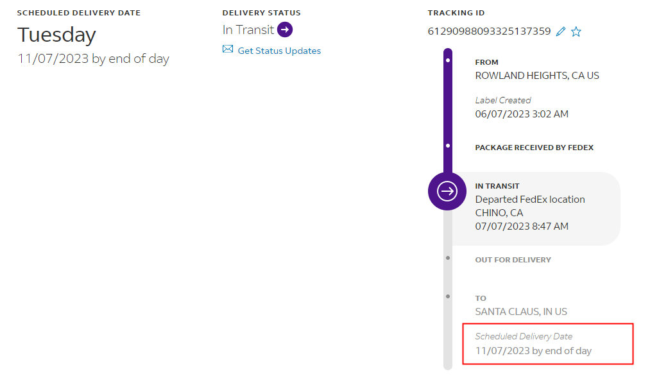Click the PACKAGE RECEIVED BY FEDEX label
The height and width of the screenshot is (383, 668).
[x=534, y=148]
